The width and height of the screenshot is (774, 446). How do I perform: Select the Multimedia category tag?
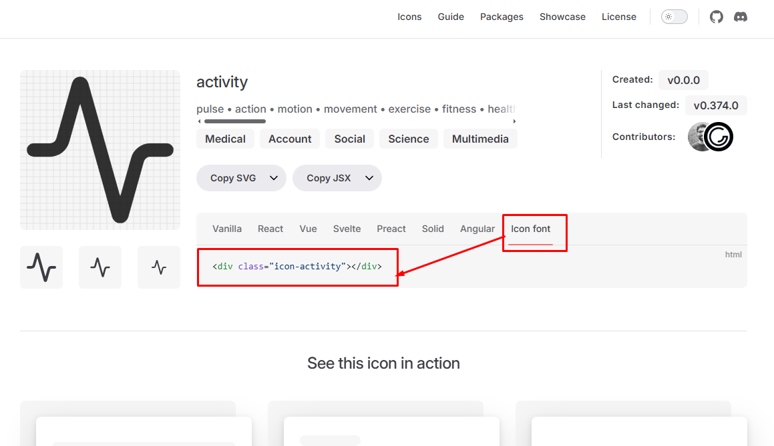pos(480,139)
